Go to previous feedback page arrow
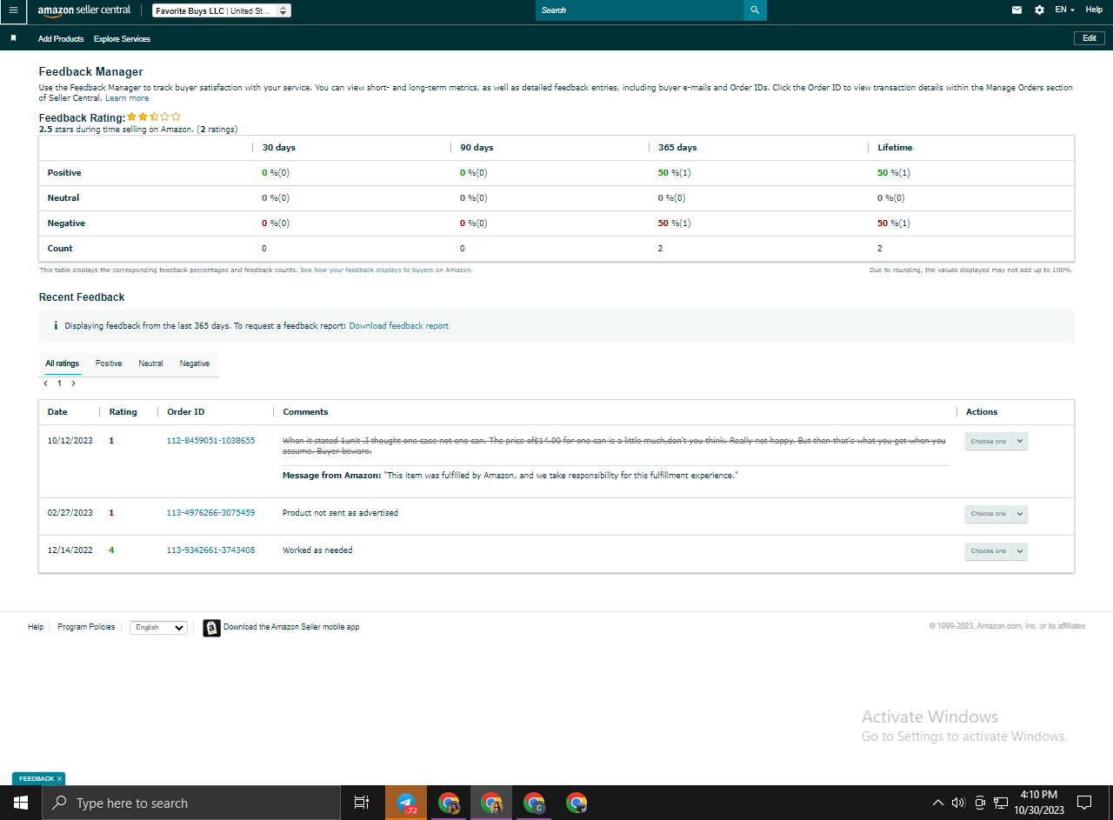This screenshot has width=1113, height=820. 45,383
